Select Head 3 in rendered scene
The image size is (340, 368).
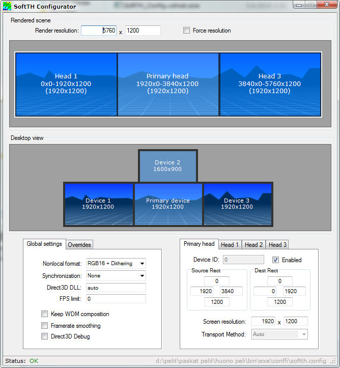tap(270, 84)
